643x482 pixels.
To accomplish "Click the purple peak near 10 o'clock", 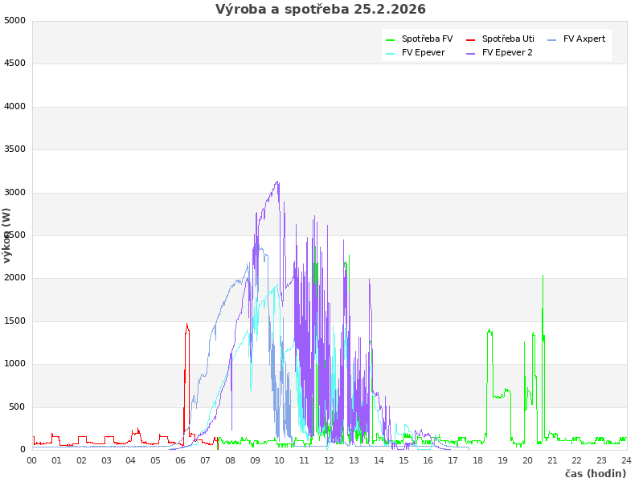I will pyautogui.click(x=277, y=182).
